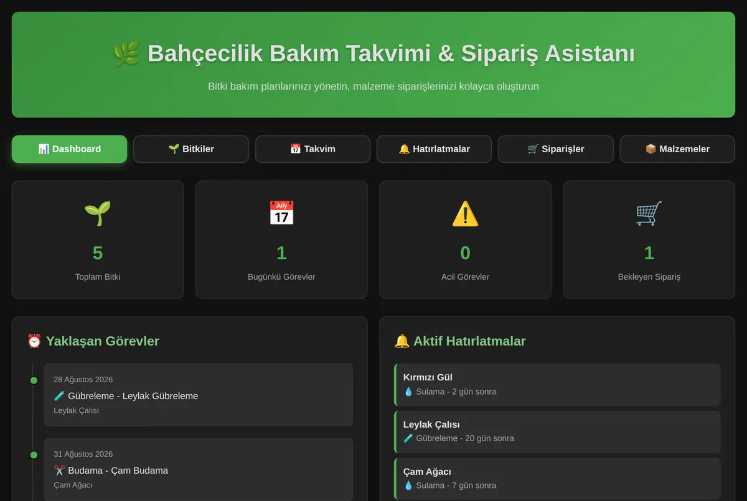Open the Takvim tab

(312, 149)
